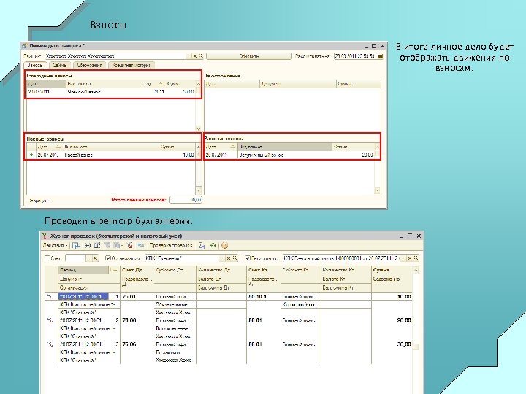The width and height of the screenshot is (526, 394).
Task: Click the Обновить button in личное дело
Action: point(249,56)
